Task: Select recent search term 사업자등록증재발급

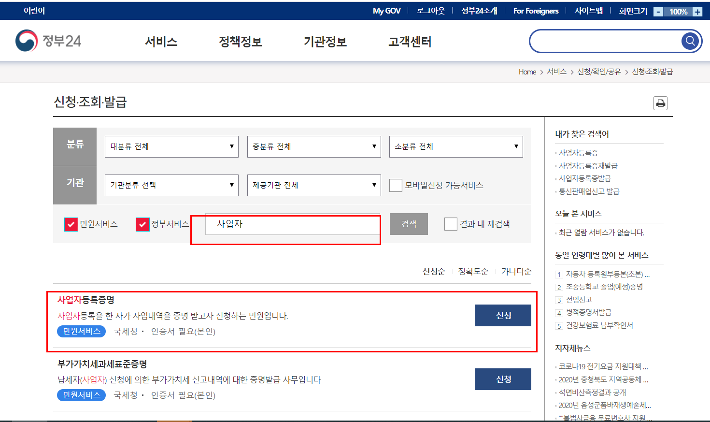Action: (588, 166)
